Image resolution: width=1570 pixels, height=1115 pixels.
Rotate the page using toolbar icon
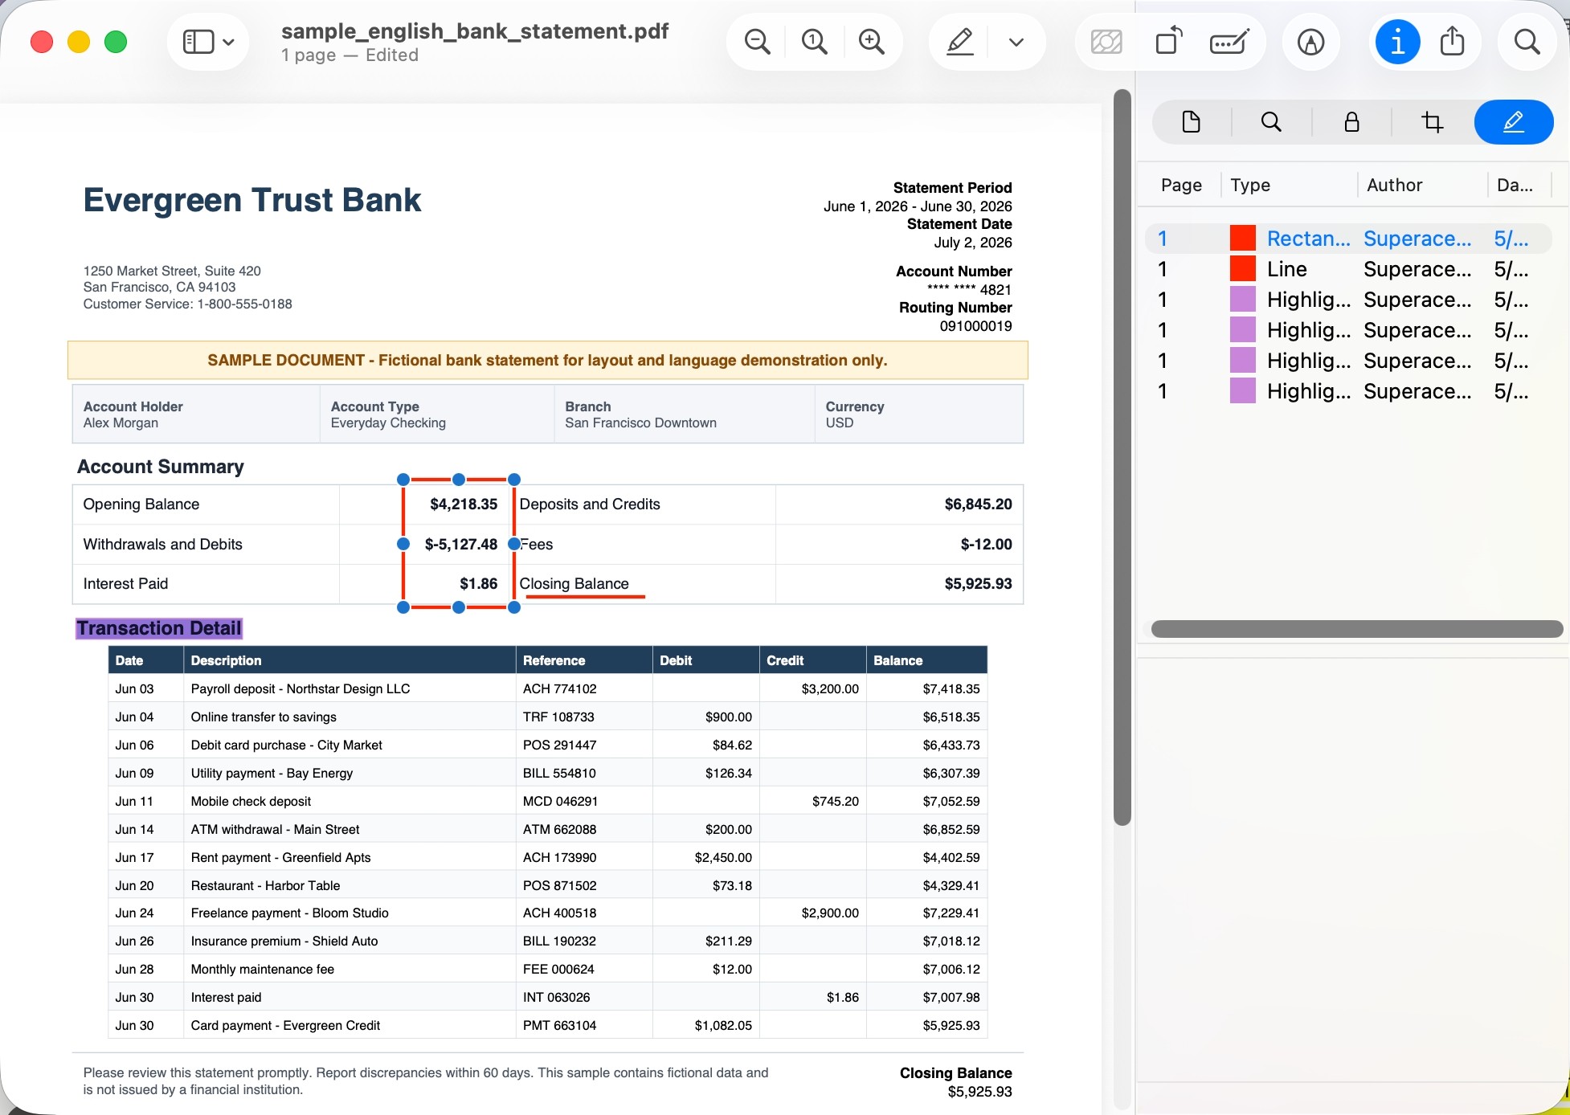[x=1168, y=42]
